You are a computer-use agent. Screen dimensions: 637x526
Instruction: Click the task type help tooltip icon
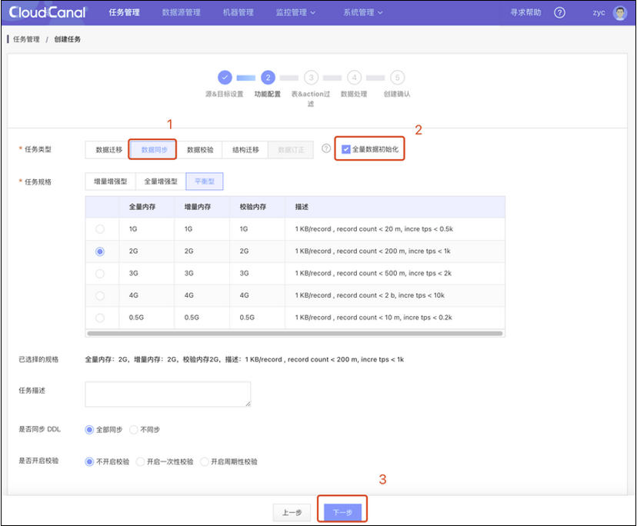(x=326, y=148)
